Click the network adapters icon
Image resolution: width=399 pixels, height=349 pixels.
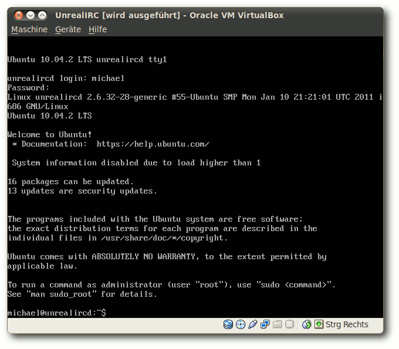tap(265, 324)
